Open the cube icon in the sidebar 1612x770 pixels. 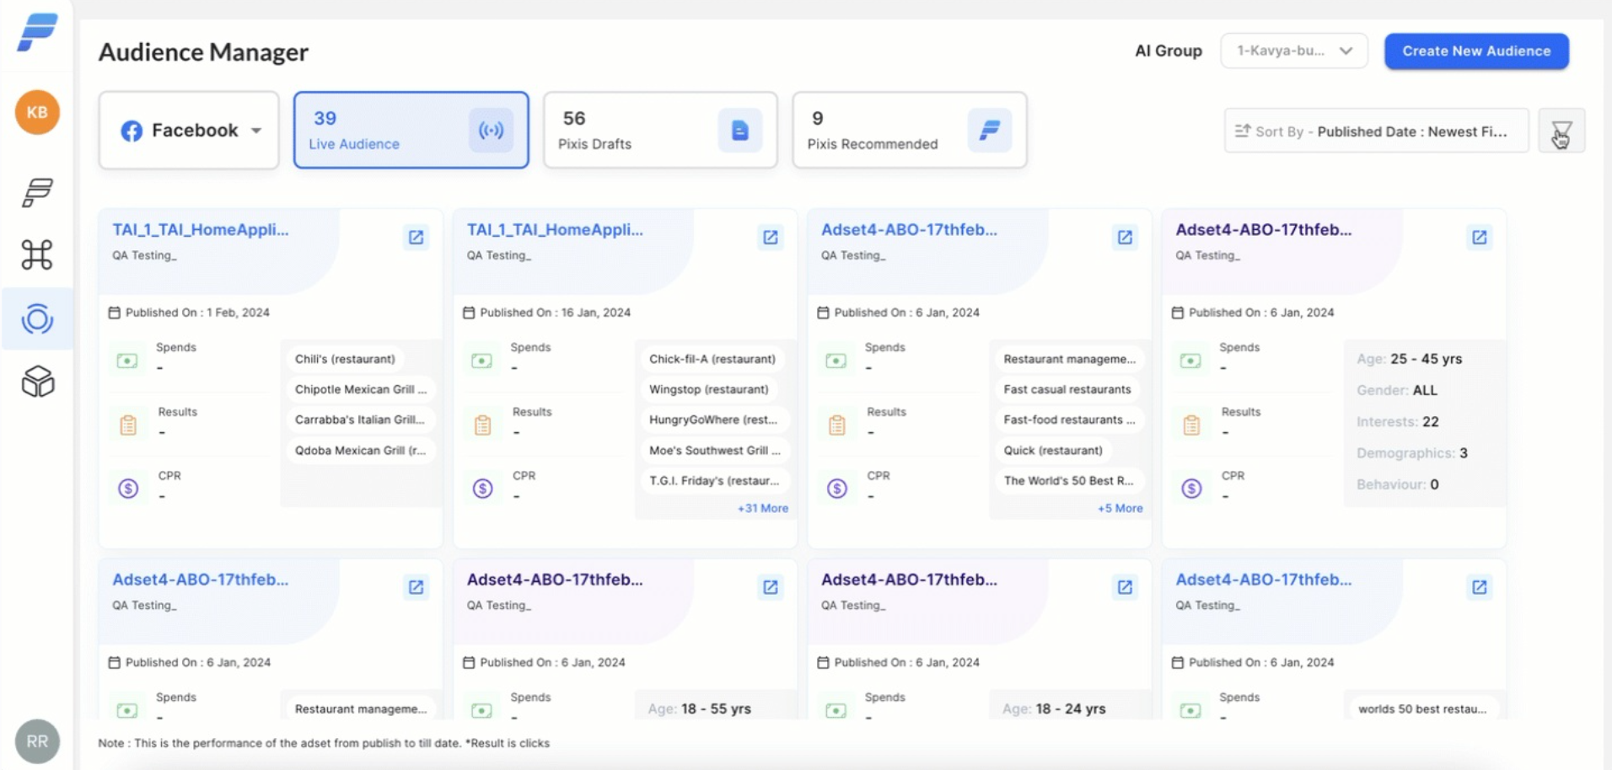pos(37,382)
